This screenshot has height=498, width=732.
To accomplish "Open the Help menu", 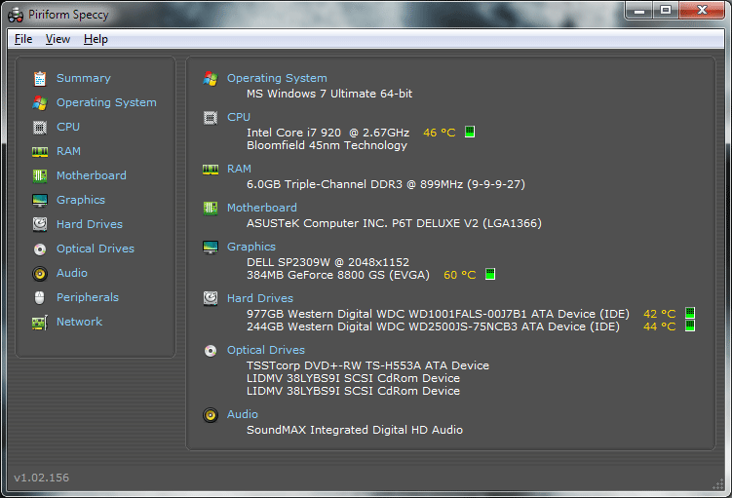I will click(96, 39).
